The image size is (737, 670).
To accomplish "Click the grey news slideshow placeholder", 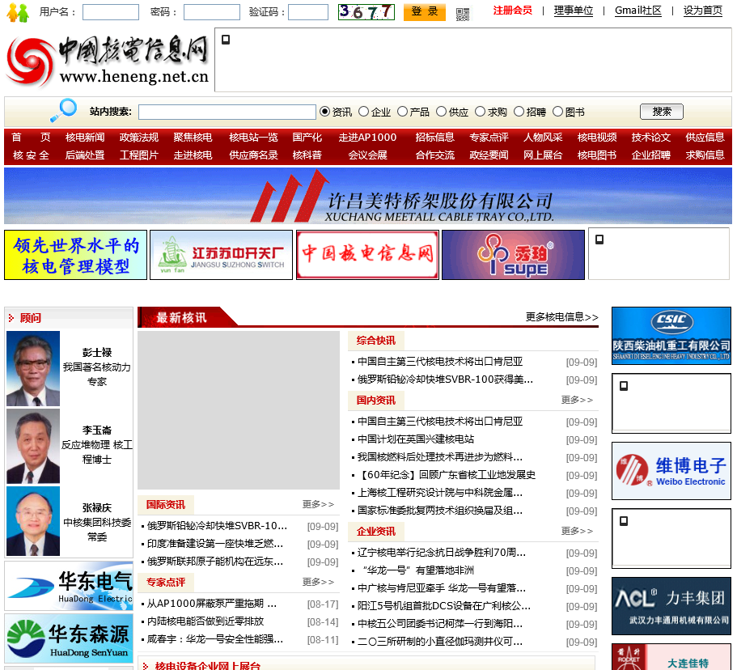I will point(239,410).
